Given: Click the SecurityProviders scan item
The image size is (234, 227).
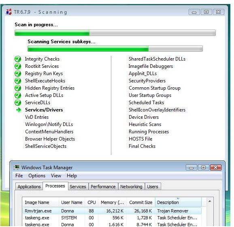Looking at the screenshot, I should click(147, 81).
